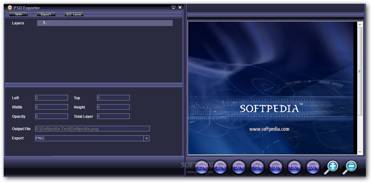
Task: Click the Opacity label
Action: pos(19,117)
